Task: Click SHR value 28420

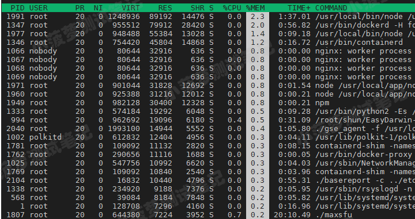Action: (193, 25)
